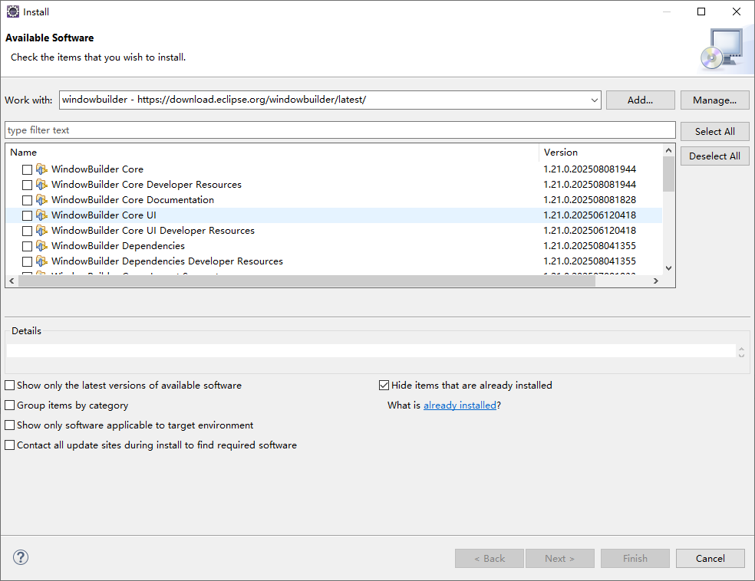Viewport: 755px width, 581px height.
Task: Click the feature icon beside WindowBuilder Core Documentation
Action: pyautogui.click(x=42, y=200)
